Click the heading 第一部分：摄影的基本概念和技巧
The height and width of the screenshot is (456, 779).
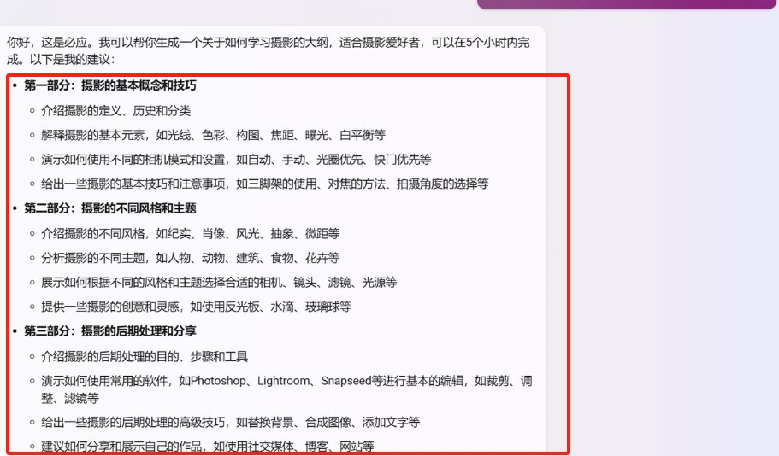click(x=109, y=86)
